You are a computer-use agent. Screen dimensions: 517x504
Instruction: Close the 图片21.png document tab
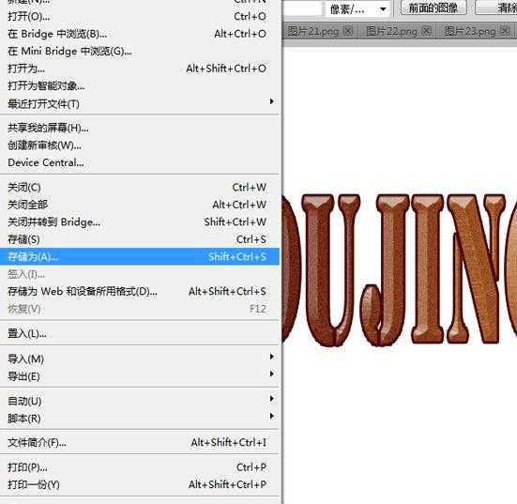click(348, 31)
